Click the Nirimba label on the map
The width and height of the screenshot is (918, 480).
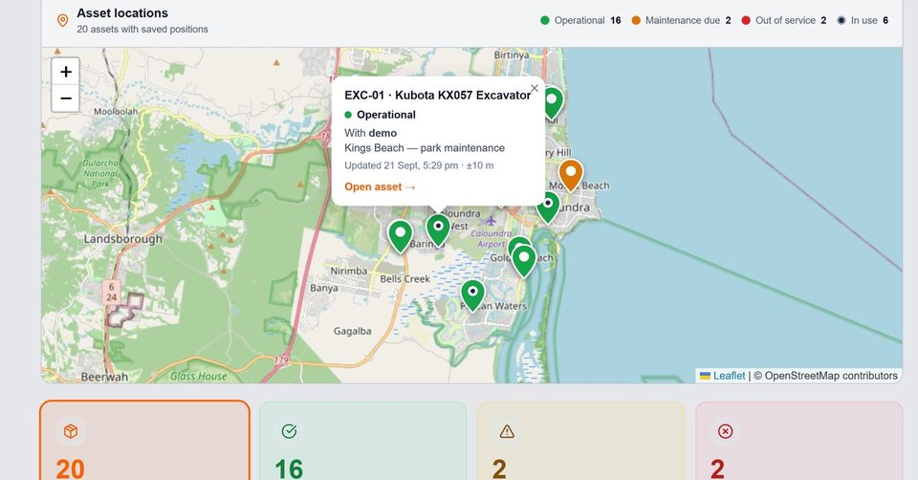[x=349, y=271]
